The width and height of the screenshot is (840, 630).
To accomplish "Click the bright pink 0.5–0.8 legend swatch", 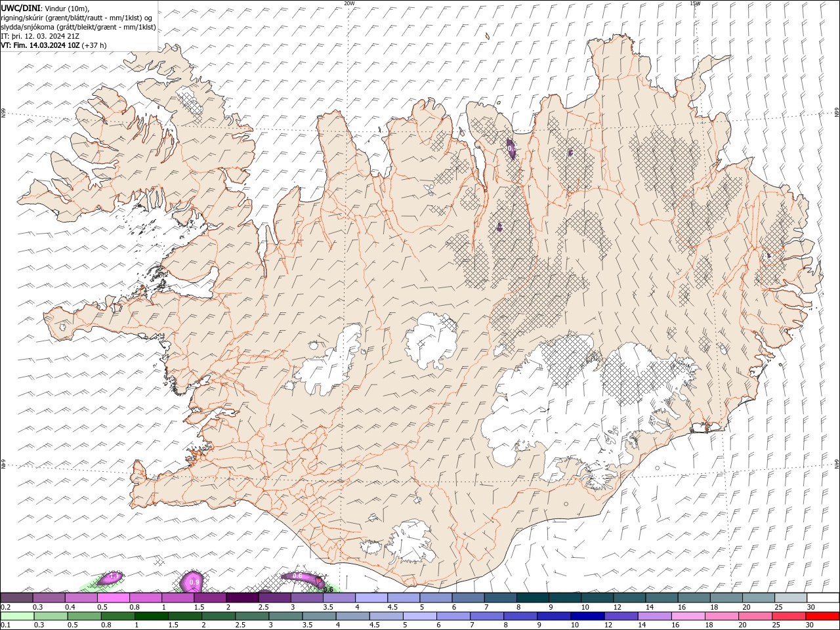I will 114,598.
